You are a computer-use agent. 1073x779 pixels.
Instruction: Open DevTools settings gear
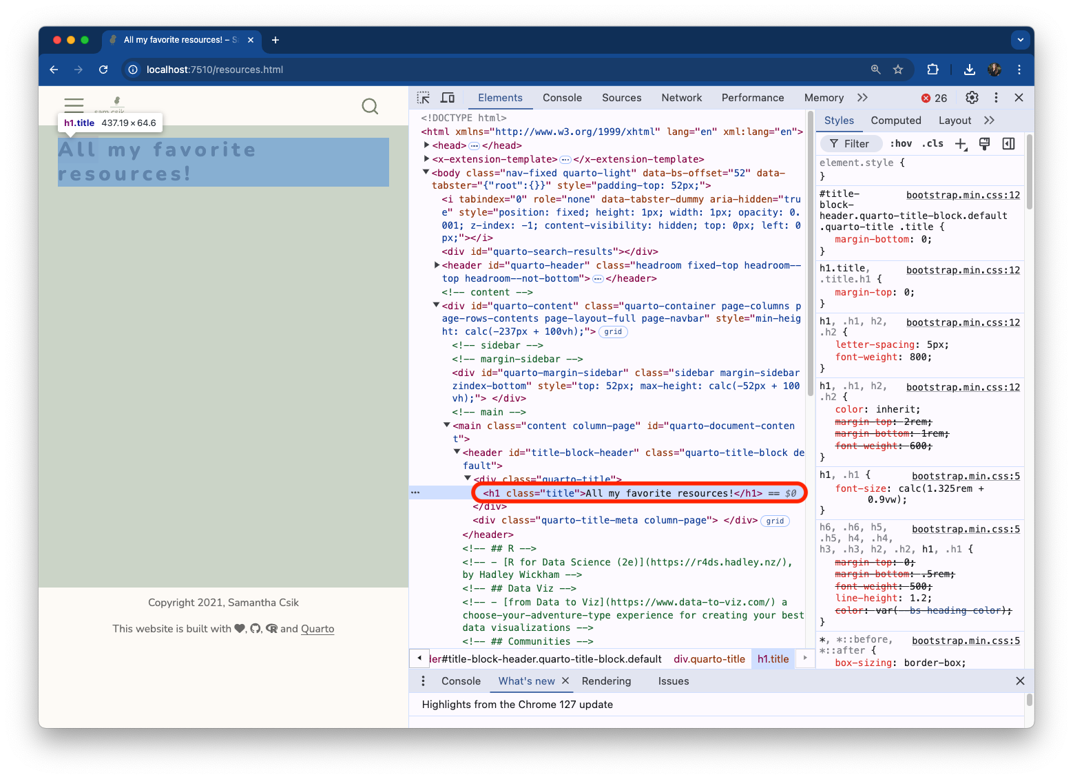[x=972, y=98]
